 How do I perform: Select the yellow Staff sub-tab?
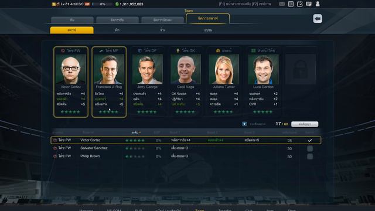coord(71,30)
